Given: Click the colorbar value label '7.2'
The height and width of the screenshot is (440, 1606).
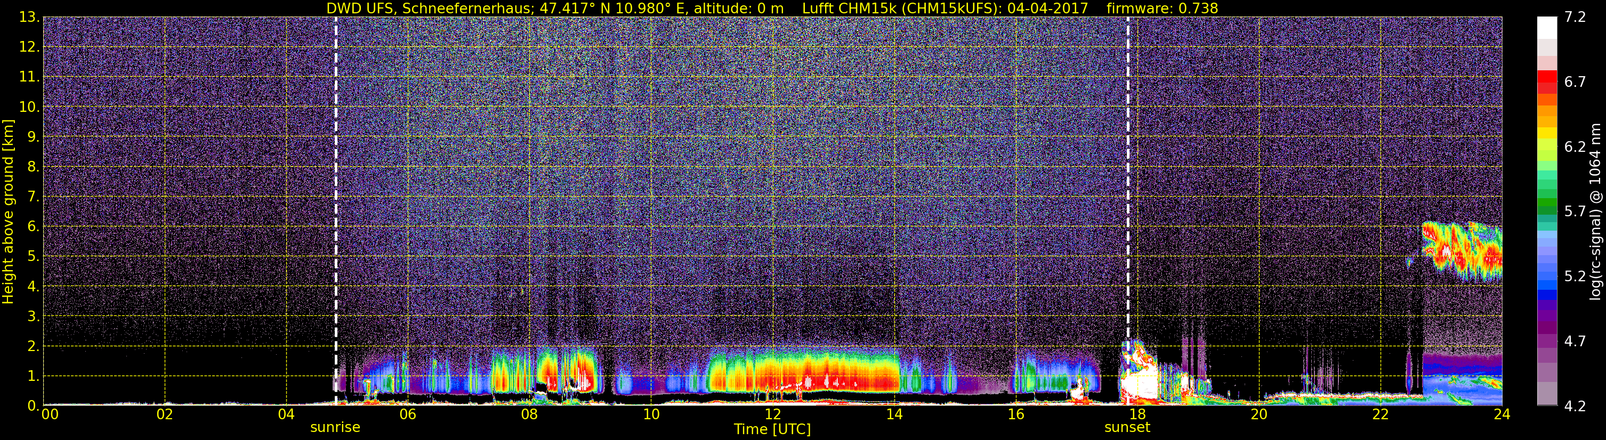Looking at the screenshot, I should point(1576,17).
